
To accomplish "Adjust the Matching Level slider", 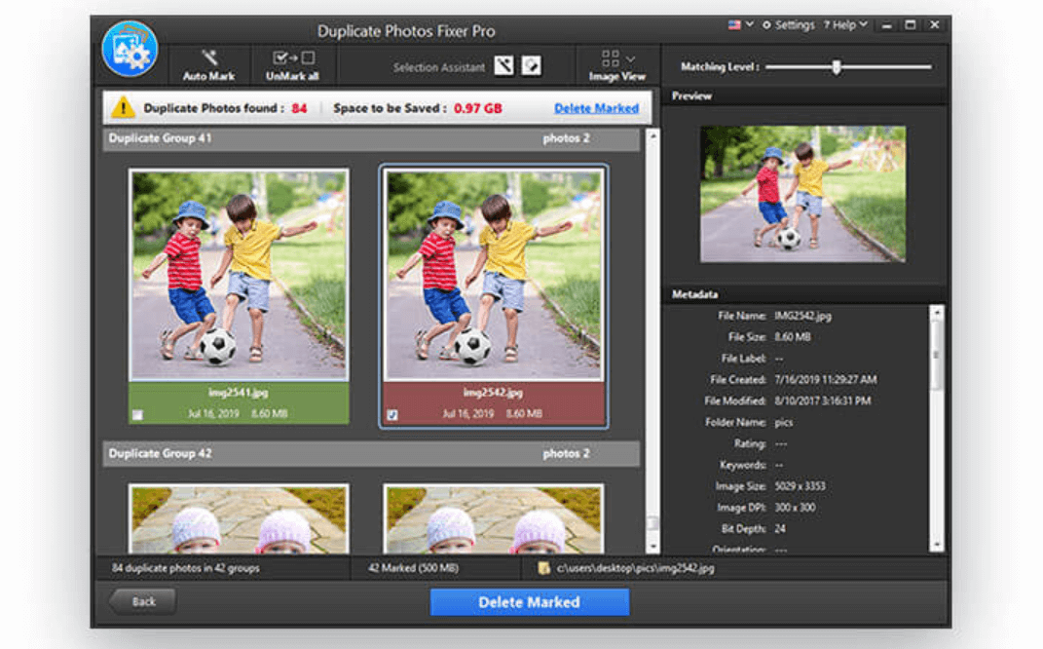I will coord(835,65).
